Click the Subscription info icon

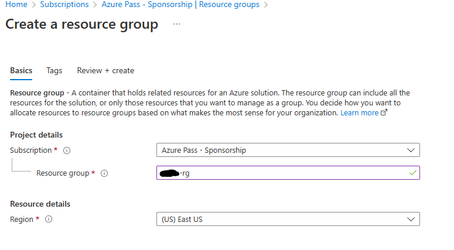click(67, 150)
